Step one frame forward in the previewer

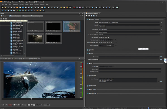click(6, 105)
